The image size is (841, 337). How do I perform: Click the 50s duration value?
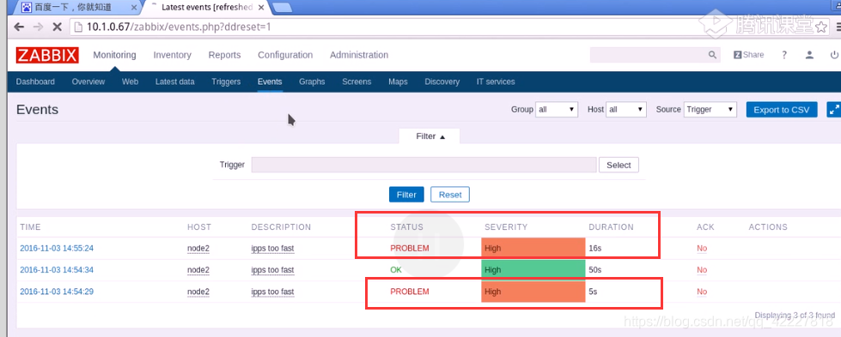[x=594, y=269]
